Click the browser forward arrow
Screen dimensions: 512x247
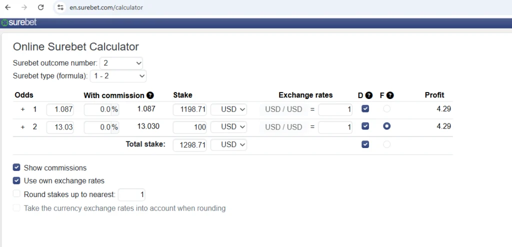24,7
